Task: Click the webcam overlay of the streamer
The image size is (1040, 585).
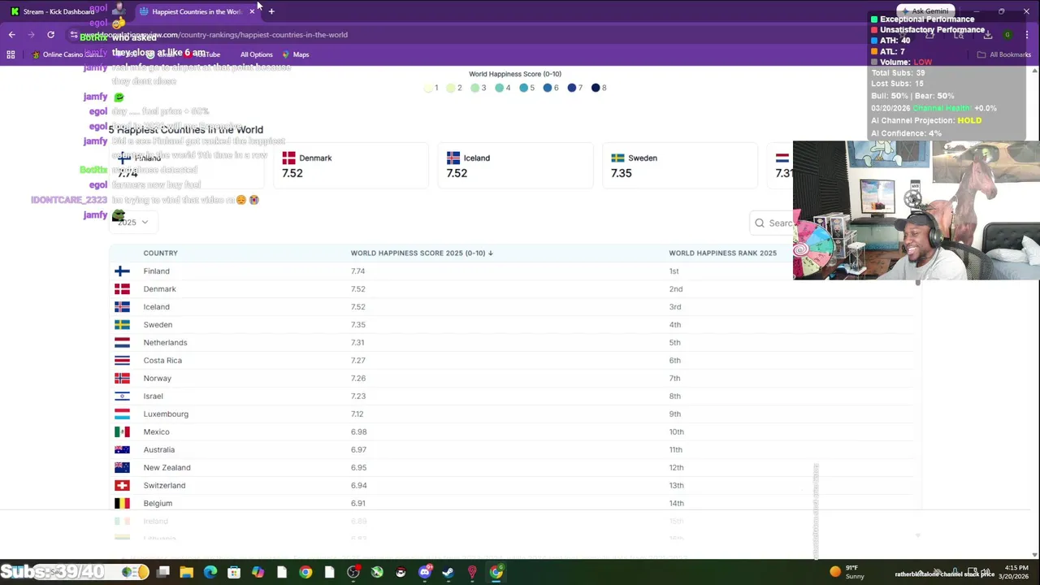Action: click(916, 210)
